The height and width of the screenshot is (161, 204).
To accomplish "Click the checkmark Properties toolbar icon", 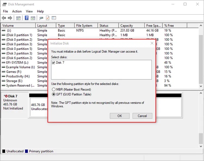I will point(48,18).
